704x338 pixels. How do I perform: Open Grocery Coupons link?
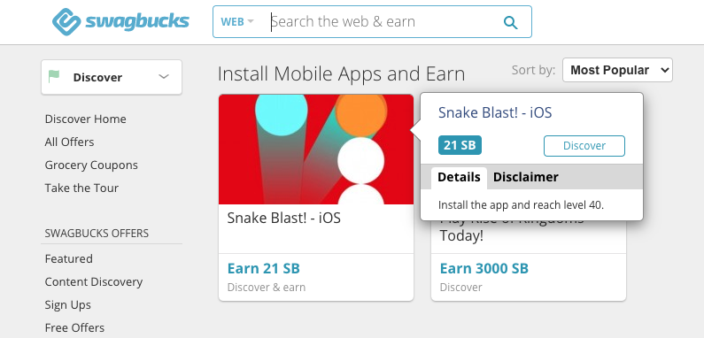coord(91,165)
